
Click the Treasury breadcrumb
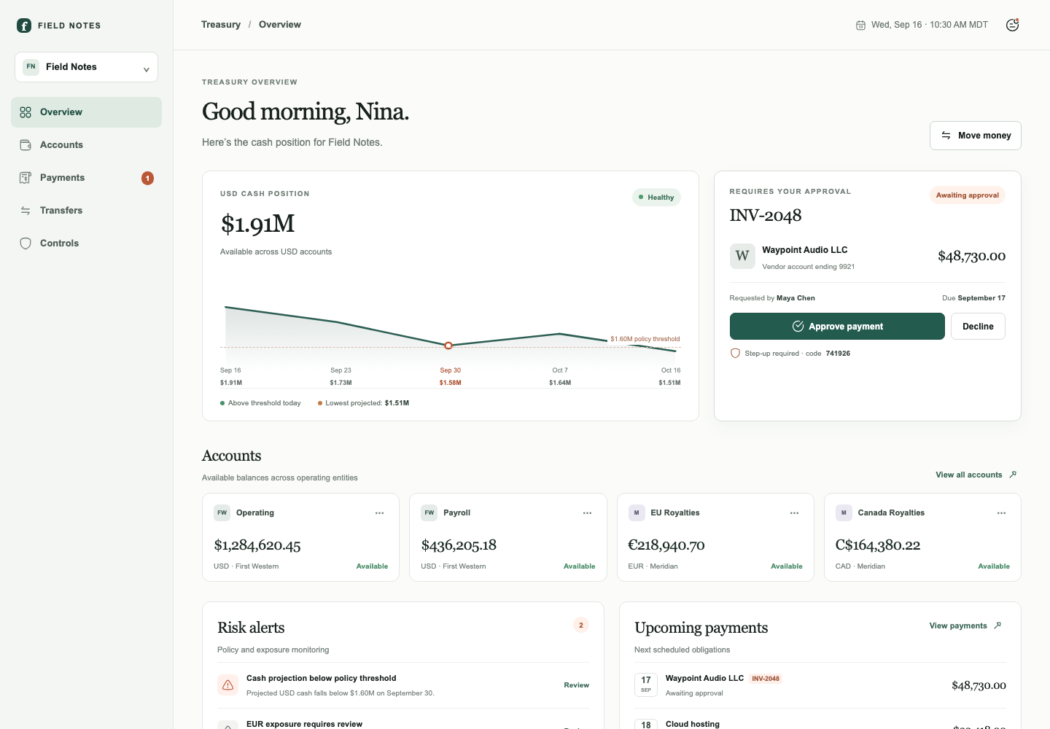tap(221, 25)
